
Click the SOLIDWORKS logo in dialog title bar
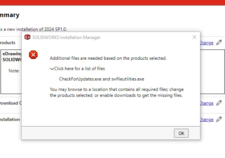click(x=28, y=37)
